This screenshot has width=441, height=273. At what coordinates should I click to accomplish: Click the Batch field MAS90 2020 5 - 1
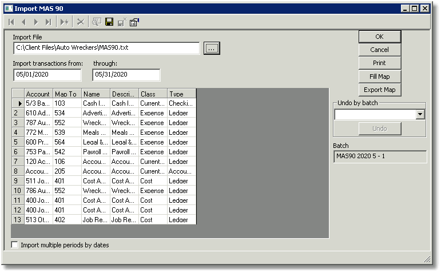click(380, 156)
